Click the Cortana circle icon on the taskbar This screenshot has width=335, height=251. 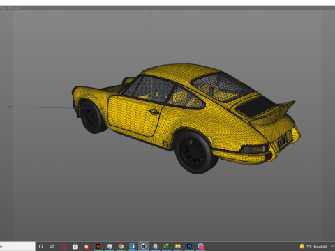point(40,246)
